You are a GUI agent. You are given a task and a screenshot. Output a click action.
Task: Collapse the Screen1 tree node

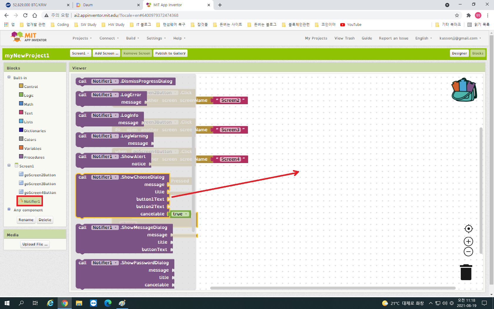(9, 165)
